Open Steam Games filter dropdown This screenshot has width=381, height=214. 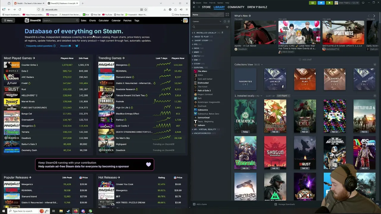pos(207,21)
